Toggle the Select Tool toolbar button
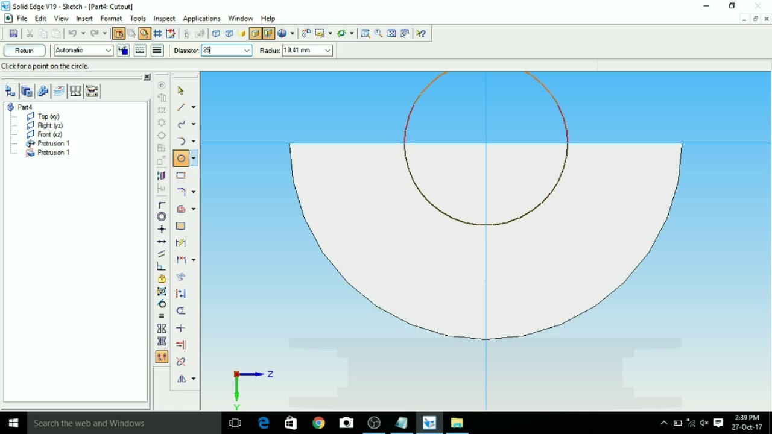Screen dimensions: 772x434 [x=119, y=34]
